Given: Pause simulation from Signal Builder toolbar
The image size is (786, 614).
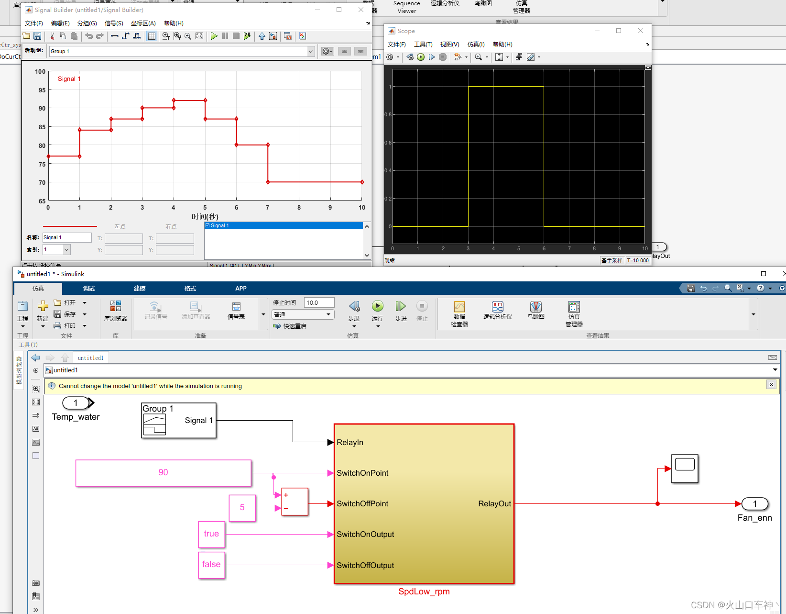Looking at the screenshot, I should 225,36.
